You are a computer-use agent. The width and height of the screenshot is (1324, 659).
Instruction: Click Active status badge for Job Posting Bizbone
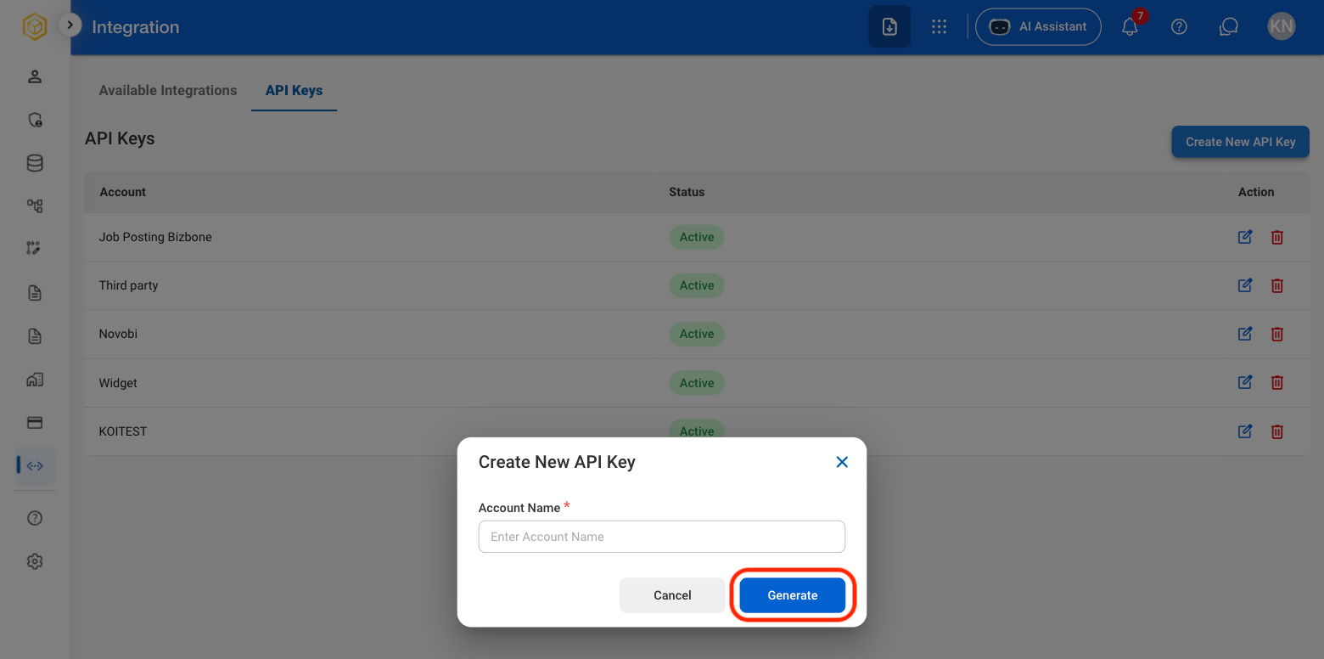pos(697,237)
